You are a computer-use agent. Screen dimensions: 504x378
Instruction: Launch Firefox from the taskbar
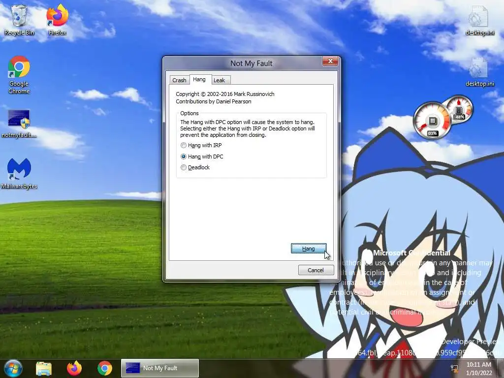click(x=74, y=368)
